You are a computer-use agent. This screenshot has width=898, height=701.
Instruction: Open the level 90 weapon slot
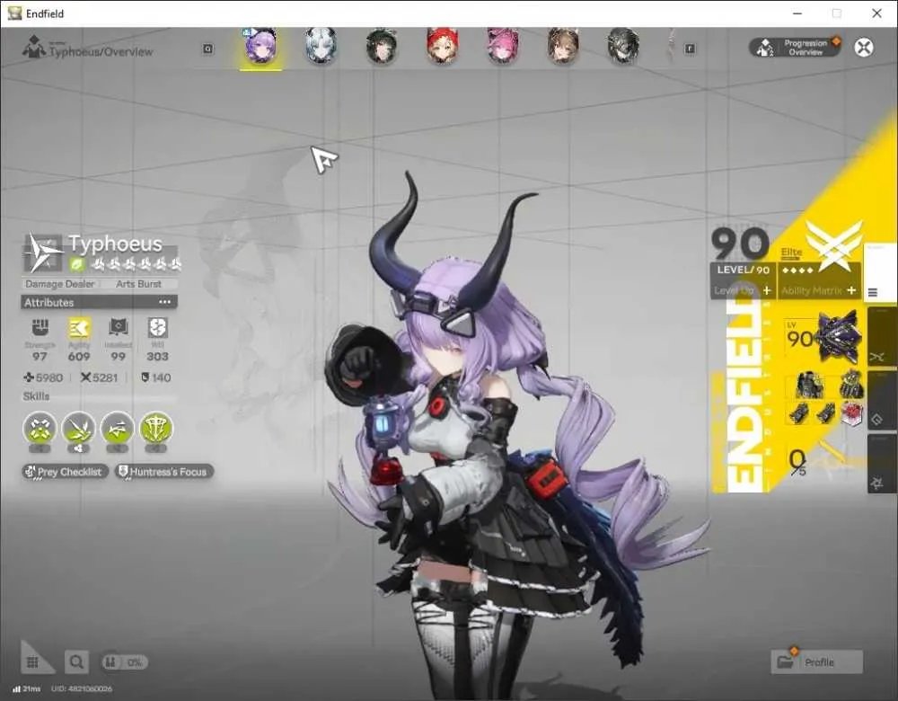(823, 338)
